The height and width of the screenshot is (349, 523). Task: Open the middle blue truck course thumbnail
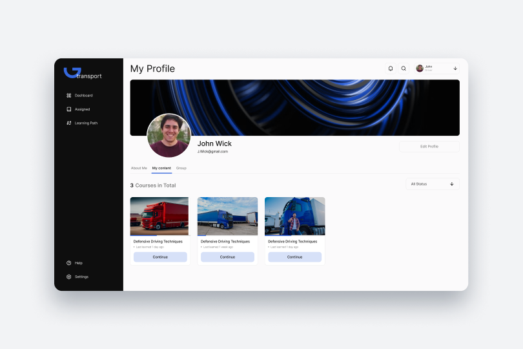coord(227,217)
